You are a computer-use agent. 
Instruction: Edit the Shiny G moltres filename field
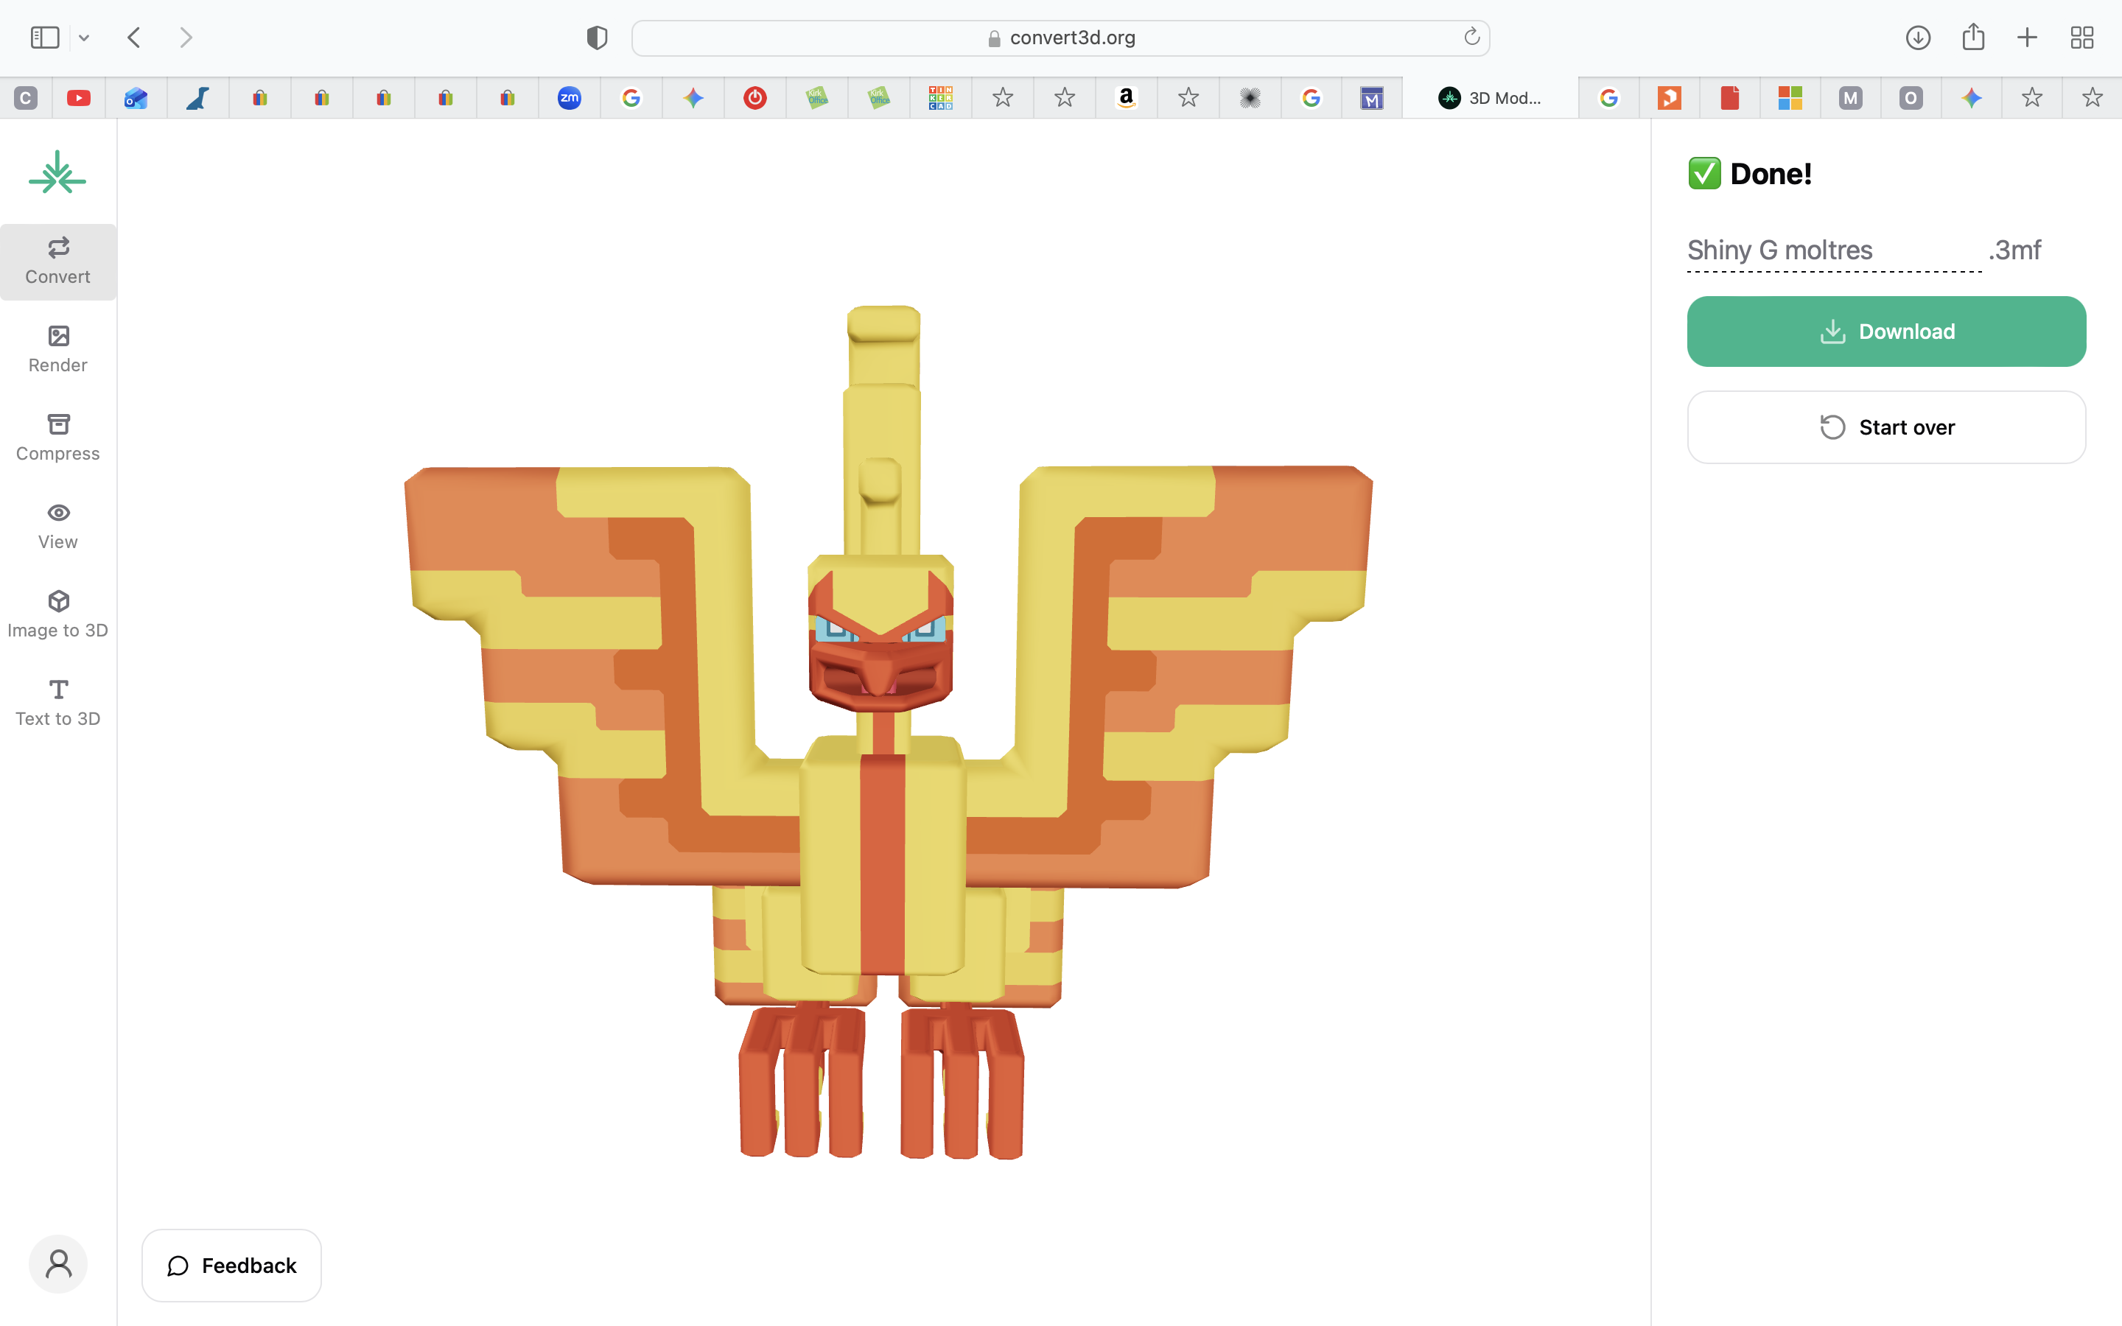pyautogui.click(x=1833, y=250)
